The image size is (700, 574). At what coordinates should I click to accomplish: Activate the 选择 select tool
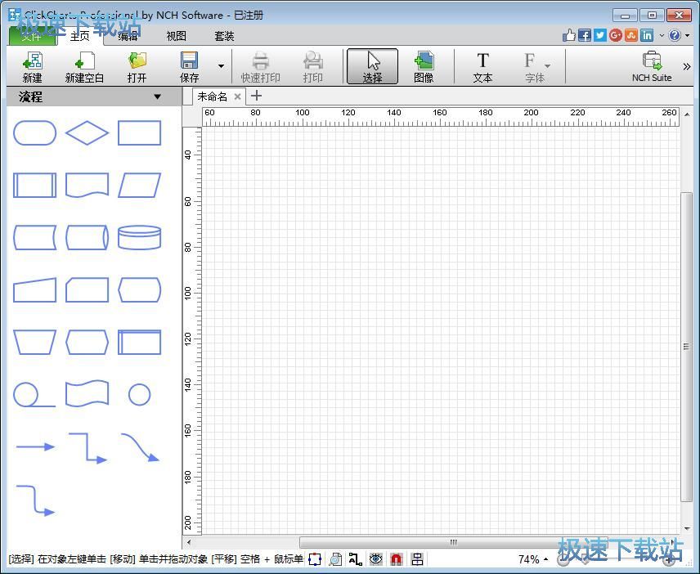[372, 66]
